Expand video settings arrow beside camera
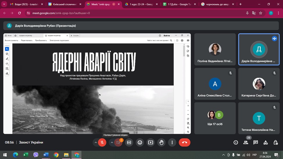This screenshot has height=159, width=283. click(112, 142)
